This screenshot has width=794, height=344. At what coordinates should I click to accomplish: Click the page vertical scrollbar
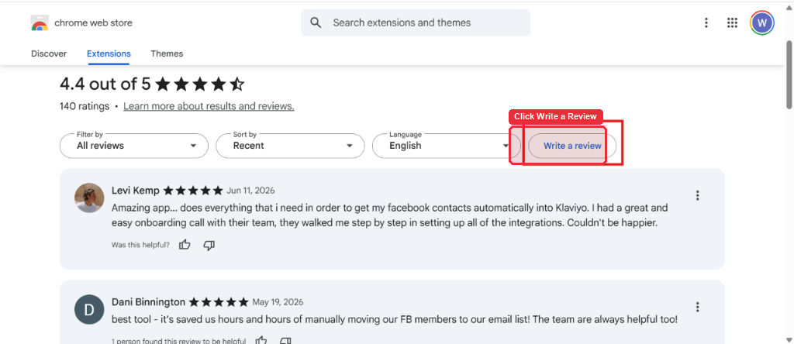click(x=789, y=74)
